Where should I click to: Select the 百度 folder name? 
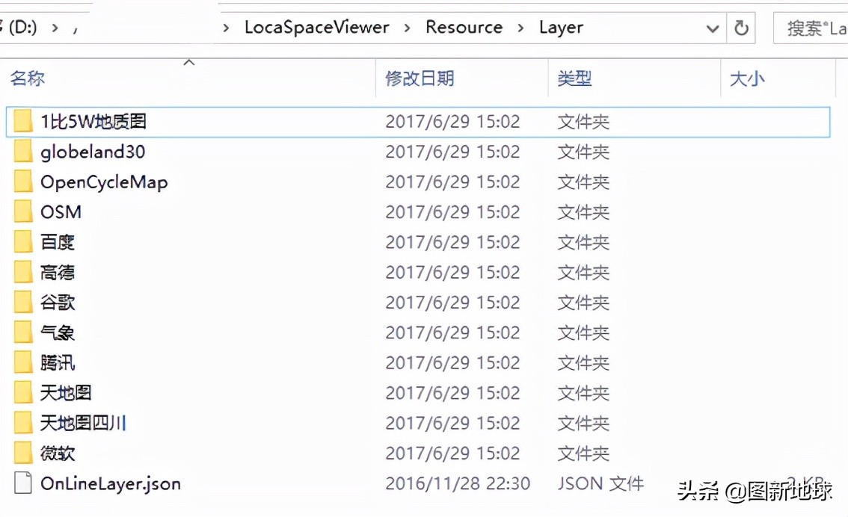(x=58, y=243)
